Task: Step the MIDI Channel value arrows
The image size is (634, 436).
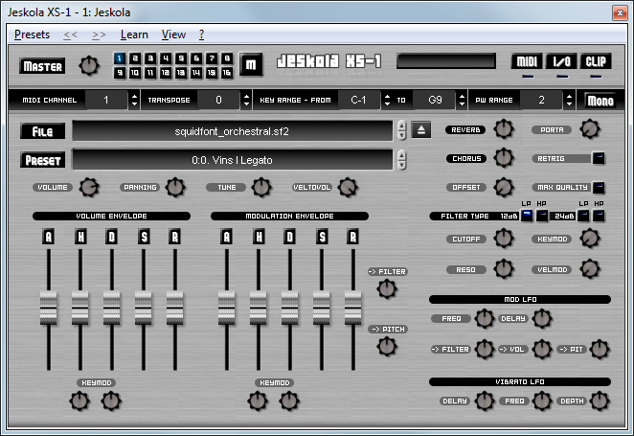Action: 135,100
